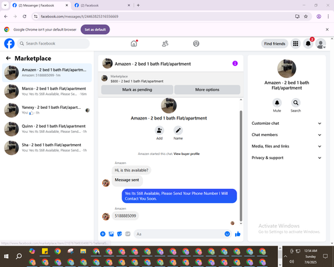The height and width of the screenshot is (267, 334).
Task: Open File Explorer from taskbar
Action: (x=83, y=252)
